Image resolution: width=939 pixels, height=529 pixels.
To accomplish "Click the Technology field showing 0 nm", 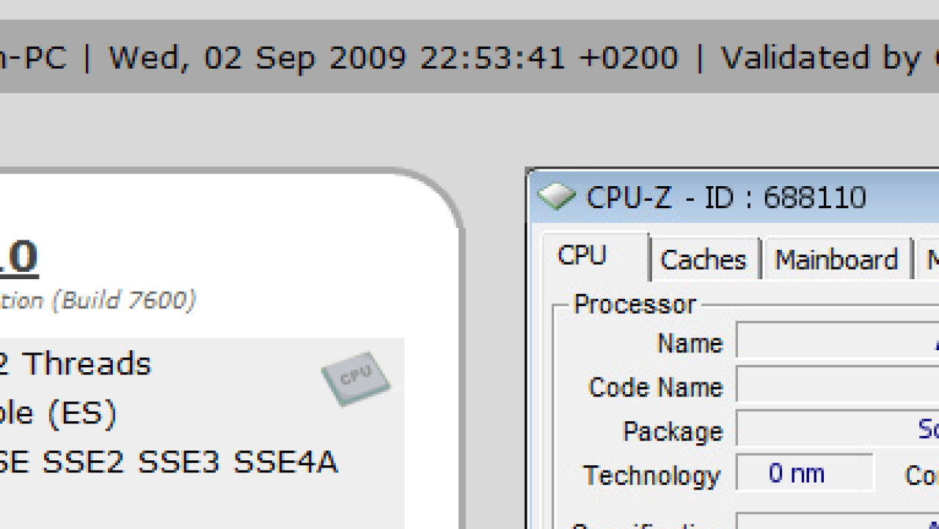I will click(805, 473).
